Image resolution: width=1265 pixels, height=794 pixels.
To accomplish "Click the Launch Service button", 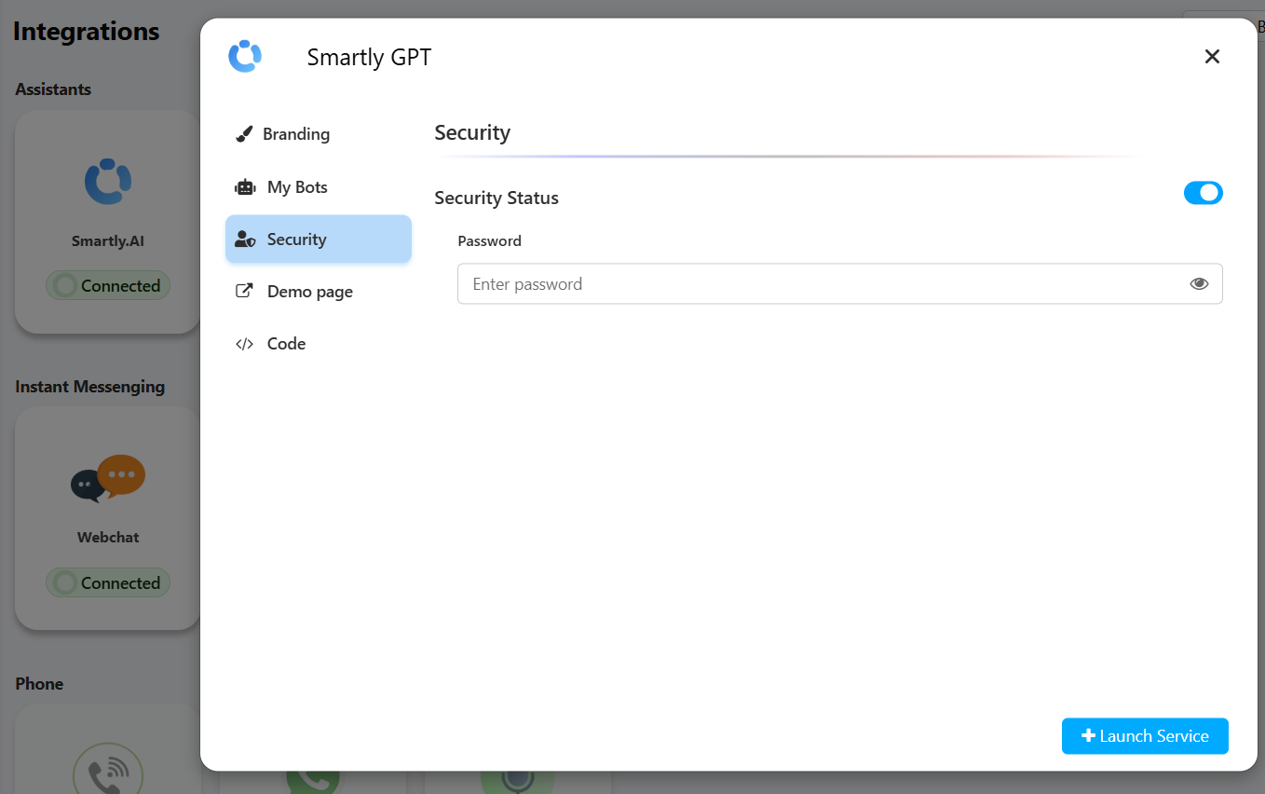I will click(1145, 736).
